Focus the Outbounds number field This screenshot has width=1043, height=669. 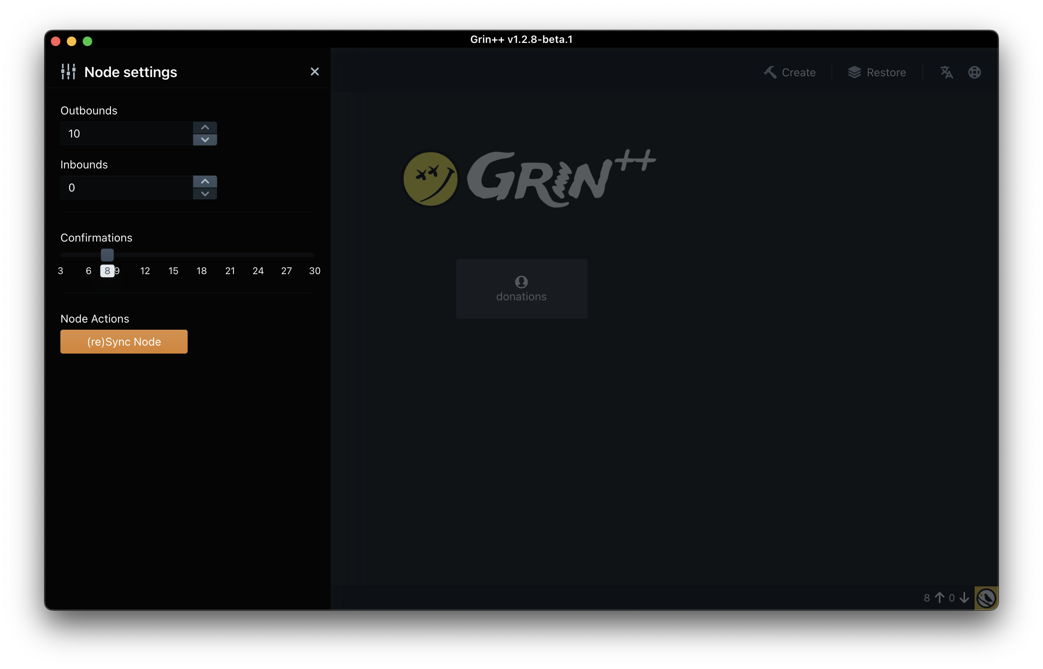pyautogui.click(x=126, y=133)
